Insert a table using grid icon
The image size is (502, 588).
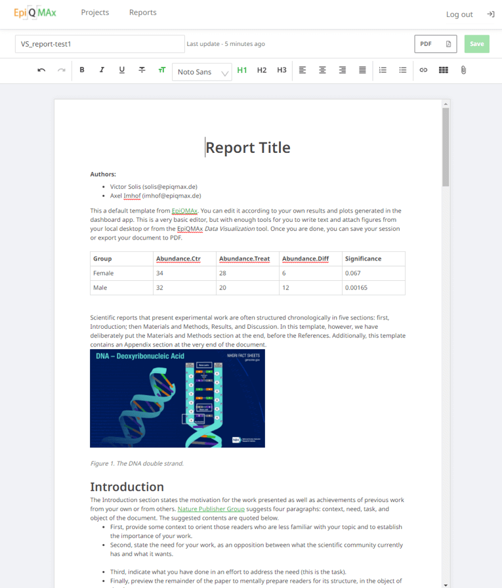coord(444,70)
